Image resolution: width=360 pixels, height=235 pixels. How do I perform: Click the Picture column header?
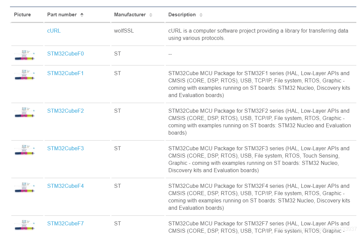tap(22, 15)
